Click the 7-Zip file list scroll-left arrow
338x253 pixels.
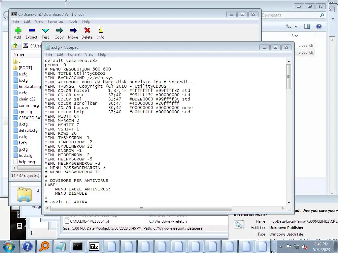click(x=14, y=168)
